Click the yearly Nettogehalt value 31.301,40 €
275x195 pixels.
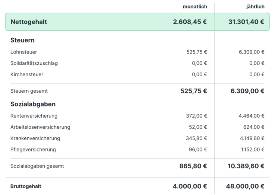[246, 22]
